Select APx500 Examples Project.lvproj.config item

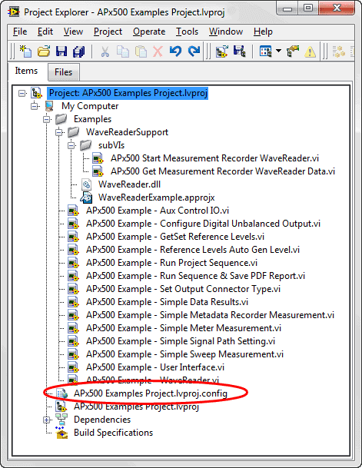tap(151, 393)
